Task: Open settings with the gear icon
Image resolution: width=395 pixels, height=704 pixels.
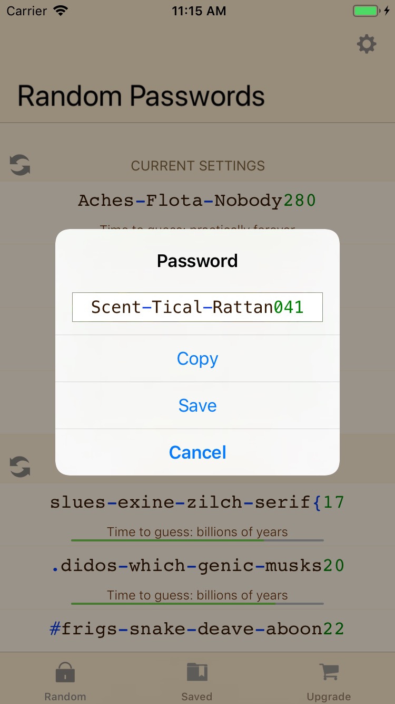Action: tap(367, 44)
